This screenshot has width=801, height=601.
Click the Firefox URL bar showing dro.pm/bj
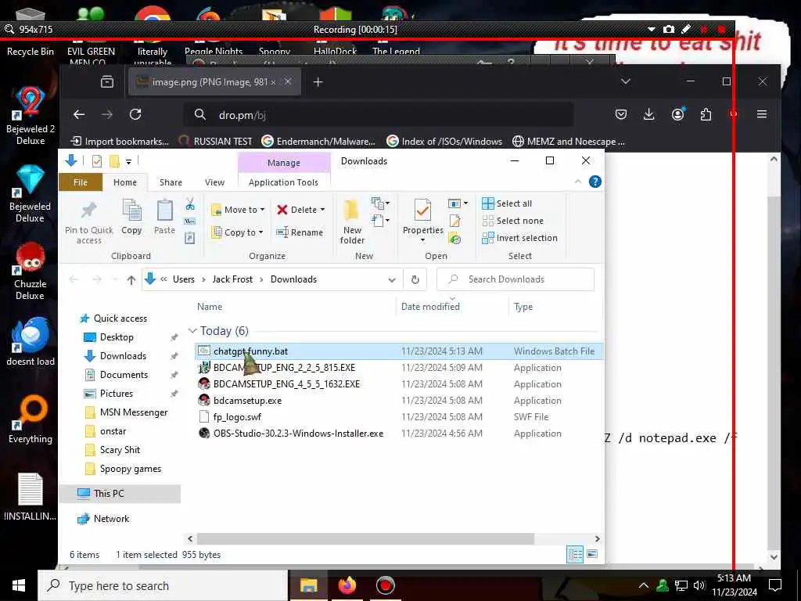378,114
